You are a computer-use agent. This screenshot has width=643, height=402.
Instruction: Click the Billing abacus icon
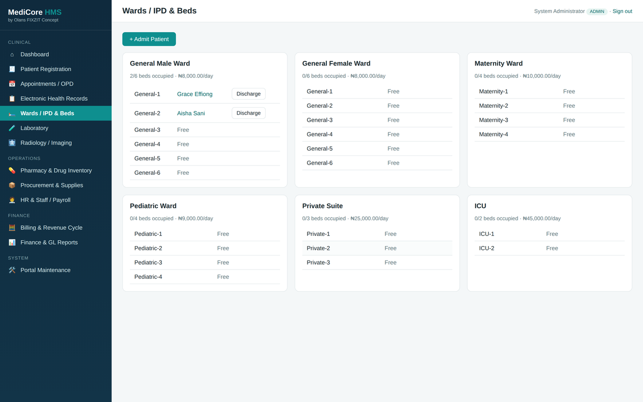[x=12, y=228]
